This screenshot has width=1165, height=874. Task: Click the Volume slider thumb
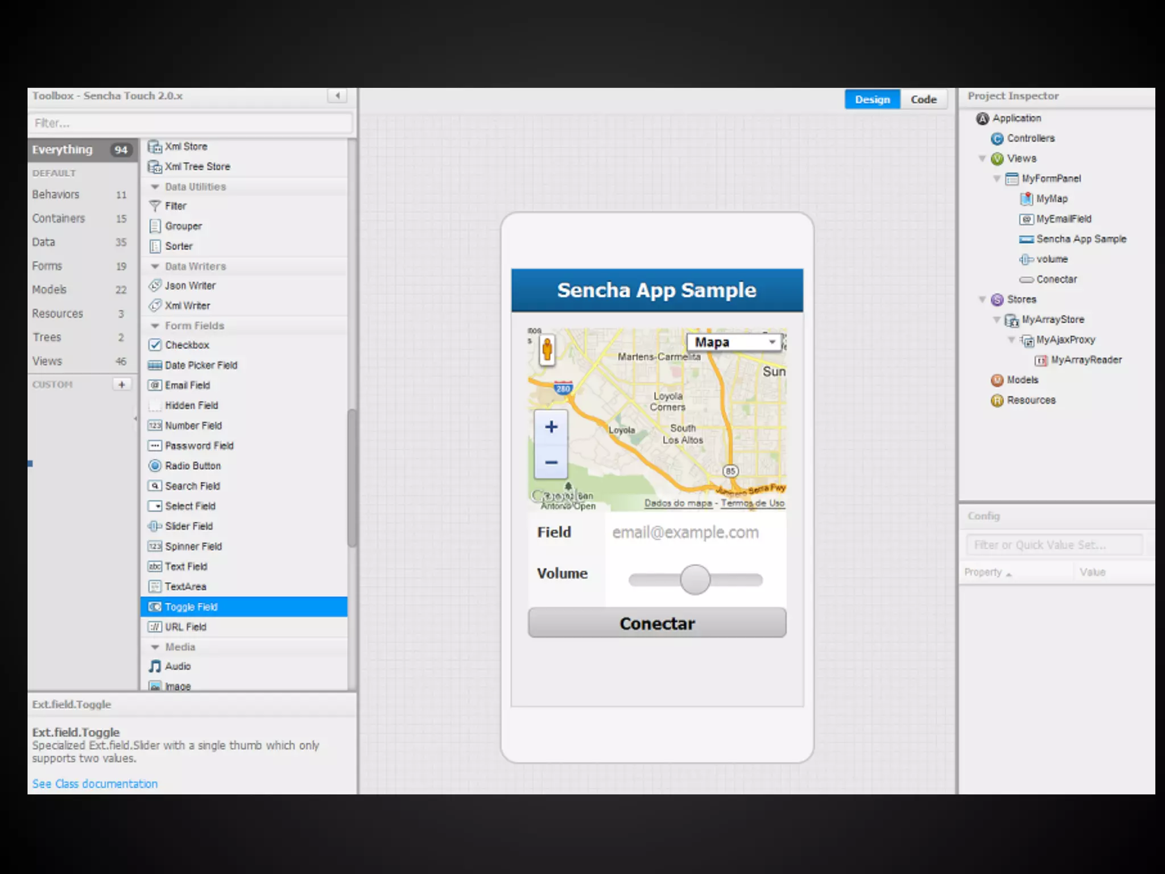click(x=695, y=579)
